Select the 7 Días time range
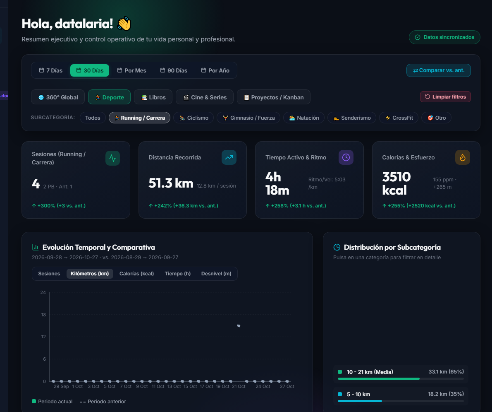 point(50,70)
